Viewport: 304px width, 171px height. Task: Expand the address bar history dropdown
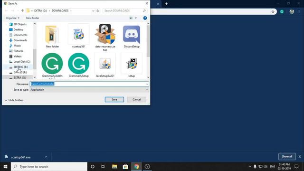tap(93, 11)
